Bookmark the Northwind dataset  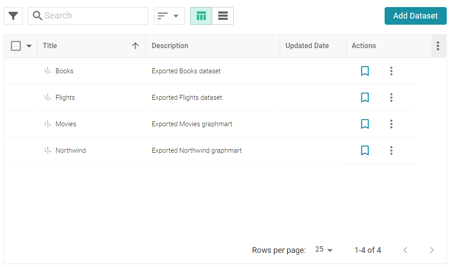click(x=365, y=150)
